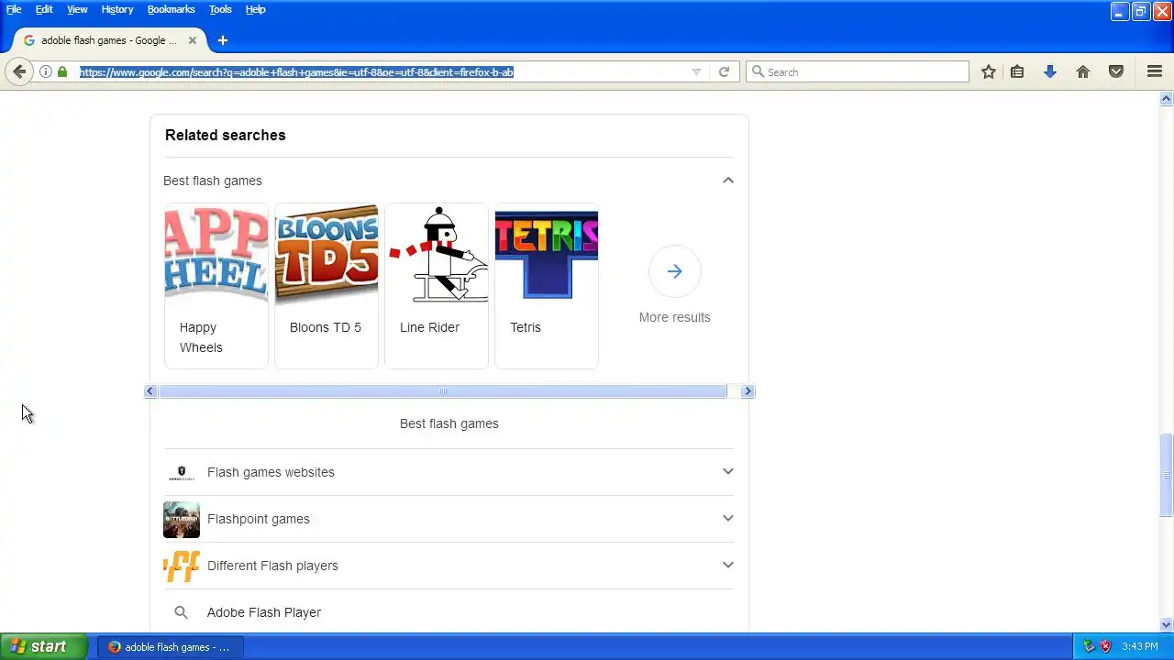Screen dimensions: 1174x660
Task: Click the Different Flash players orange icon
Action: click(182, 566)
